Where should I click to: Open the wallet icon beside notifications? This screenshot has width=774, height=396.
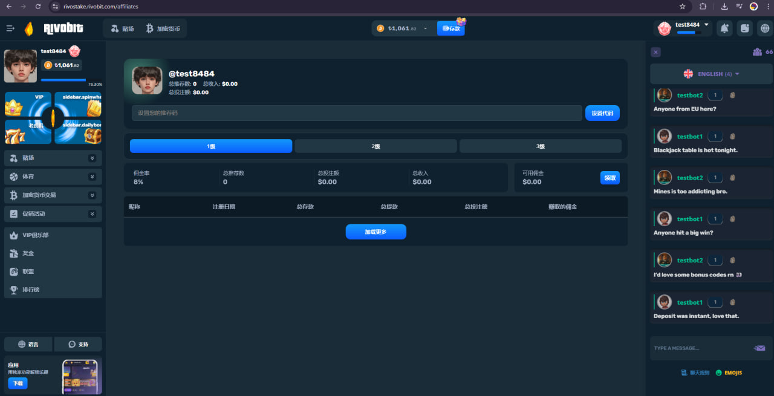tap(744, 28)
